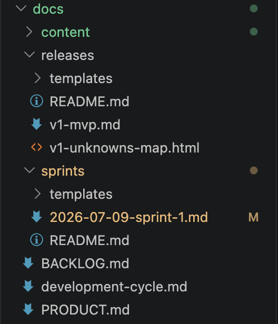Collapse the sprints folder chevron
This screenshot has width=278, height=324.
(29, 170)
